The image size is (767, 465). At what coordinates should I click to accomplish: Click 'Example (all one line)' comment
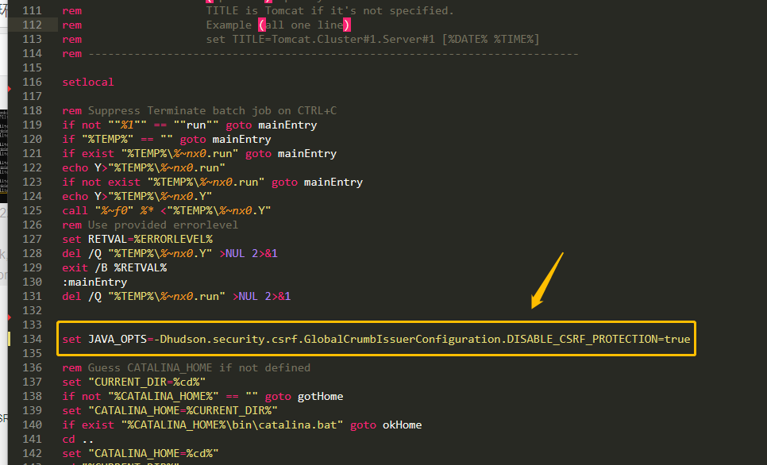(x=279, y=25)
